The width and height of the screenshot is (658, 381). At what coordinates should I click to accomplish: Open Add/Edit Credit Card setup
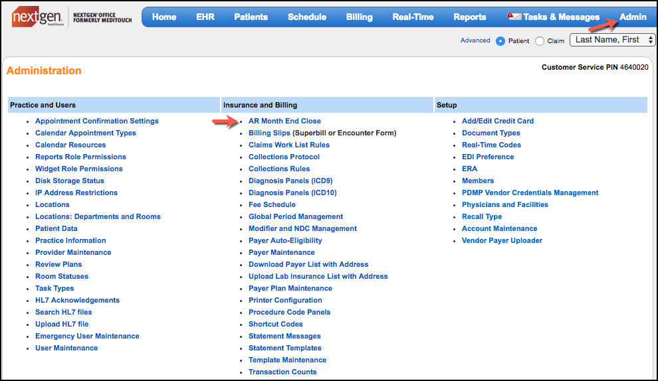tap(498, 121)
